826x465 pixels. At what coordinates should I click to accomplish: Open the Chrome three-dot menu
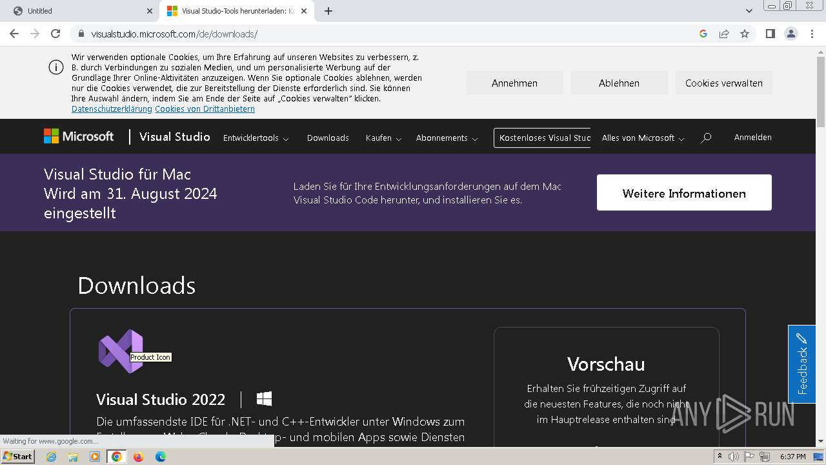point(812,34)
